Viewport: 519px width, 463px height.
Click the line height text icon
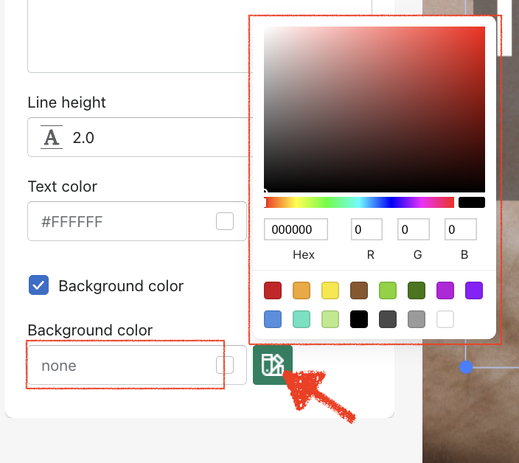[x=52, y=137]
